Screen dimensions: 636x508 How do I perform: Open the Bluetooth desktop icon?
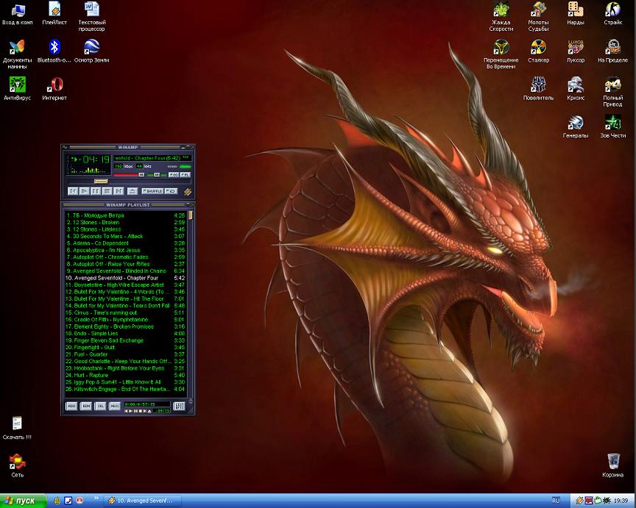[54, 51]
